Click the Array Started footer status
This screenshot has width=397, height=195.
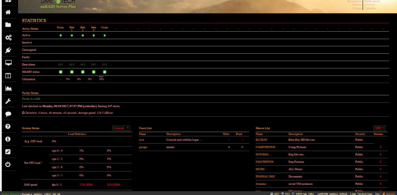pyautogui.click(x=10, y=194)
